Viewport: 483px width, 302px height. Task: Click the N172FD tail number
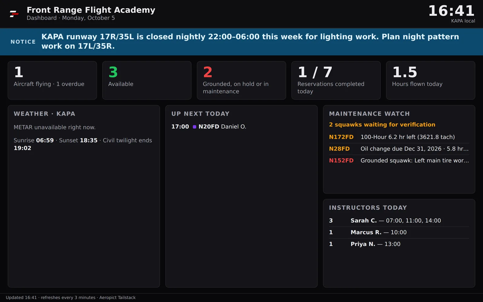[x=341, y=137]
